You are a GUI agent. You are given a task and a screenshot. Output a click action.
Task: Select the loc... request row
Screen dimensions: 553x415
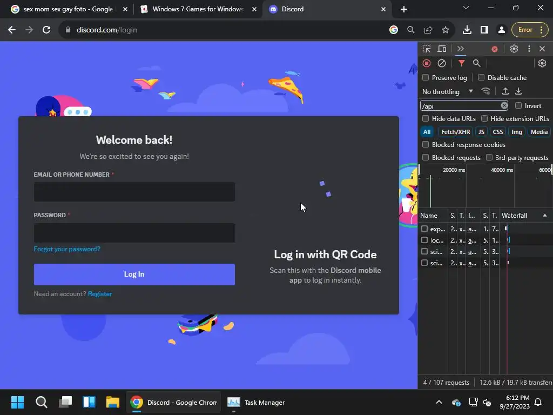point(485,240)
